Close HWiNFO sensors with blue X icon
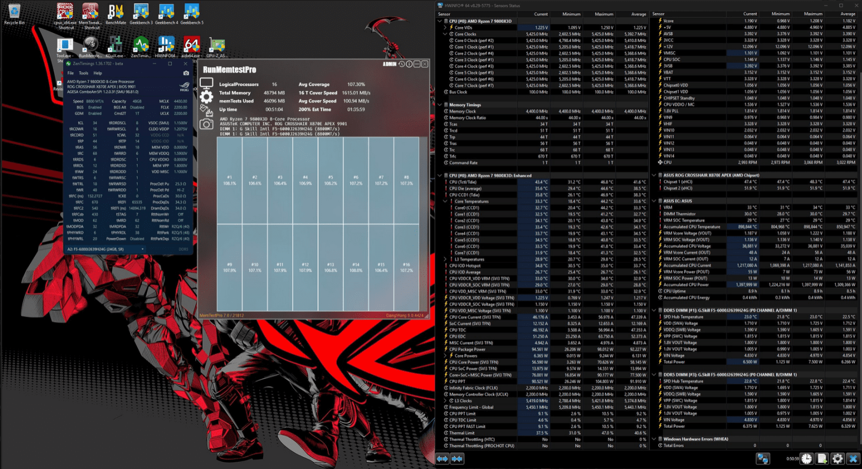This screenshot has height=469, width=862. pos(853,459)
